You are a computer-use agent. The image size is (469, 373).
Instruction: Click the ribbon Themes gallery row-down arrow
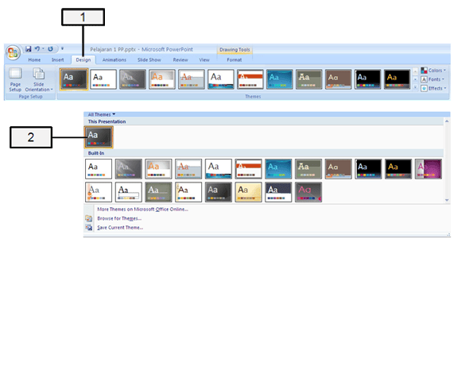(415, 79)
